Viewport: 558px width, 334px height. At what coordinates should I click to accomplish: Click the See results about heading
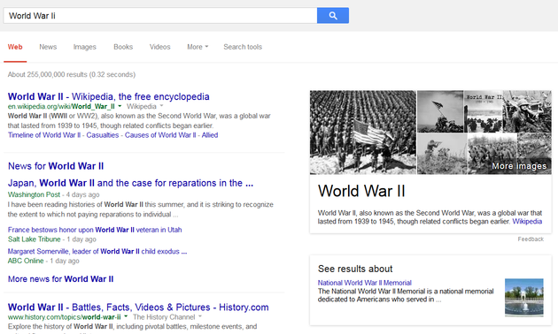(x=355, y=269)
